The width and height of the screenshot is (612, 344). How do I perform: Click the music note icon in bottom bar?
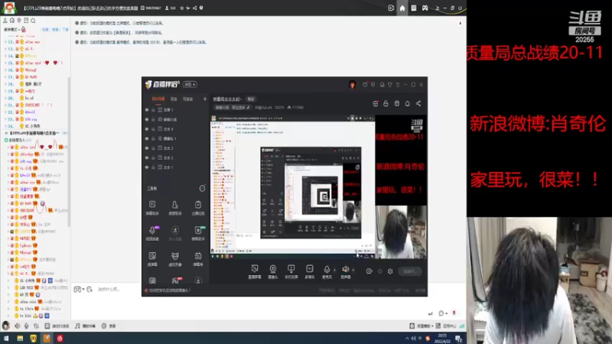click(x=77, y=326)
